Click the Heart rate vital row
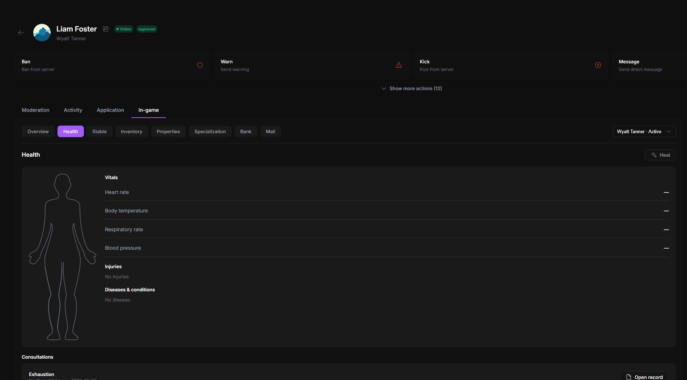The image size is (687, 380). point(387,192)
